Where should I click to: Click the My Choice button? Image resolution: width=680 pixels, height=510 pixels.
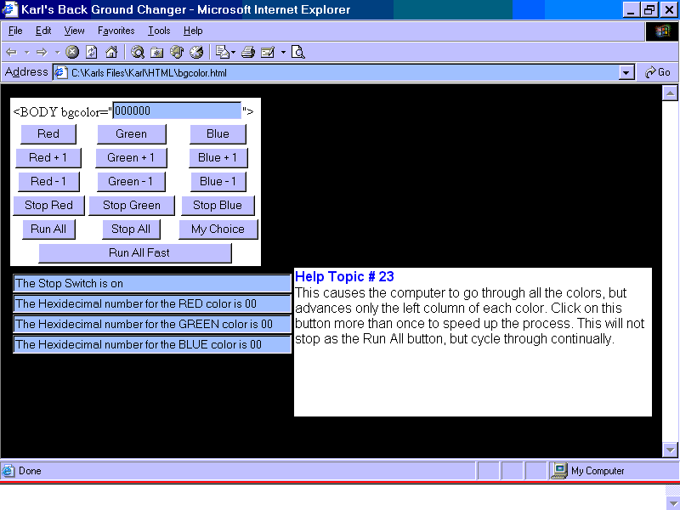coord(218,229)
